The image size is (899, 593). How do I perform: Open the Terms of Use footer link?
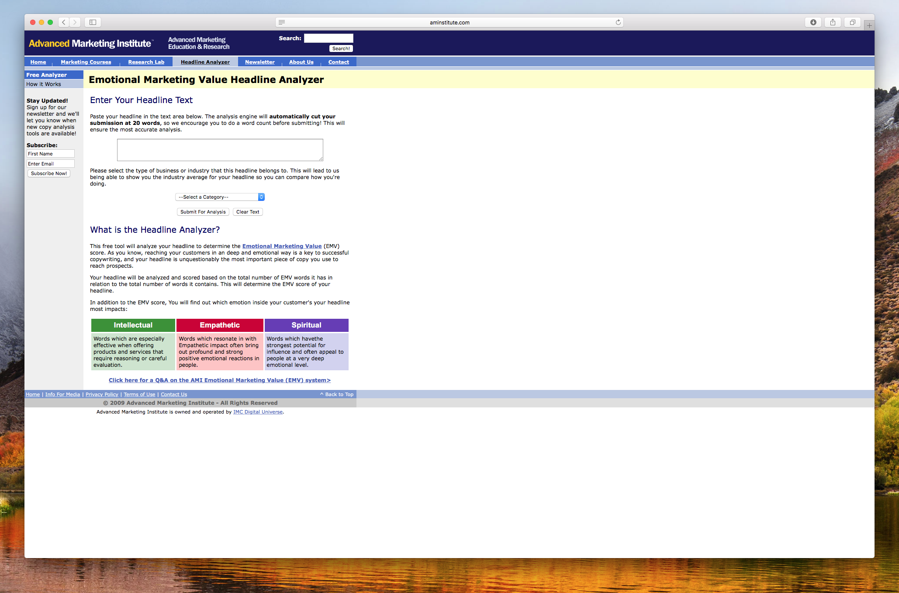(139, 394)
